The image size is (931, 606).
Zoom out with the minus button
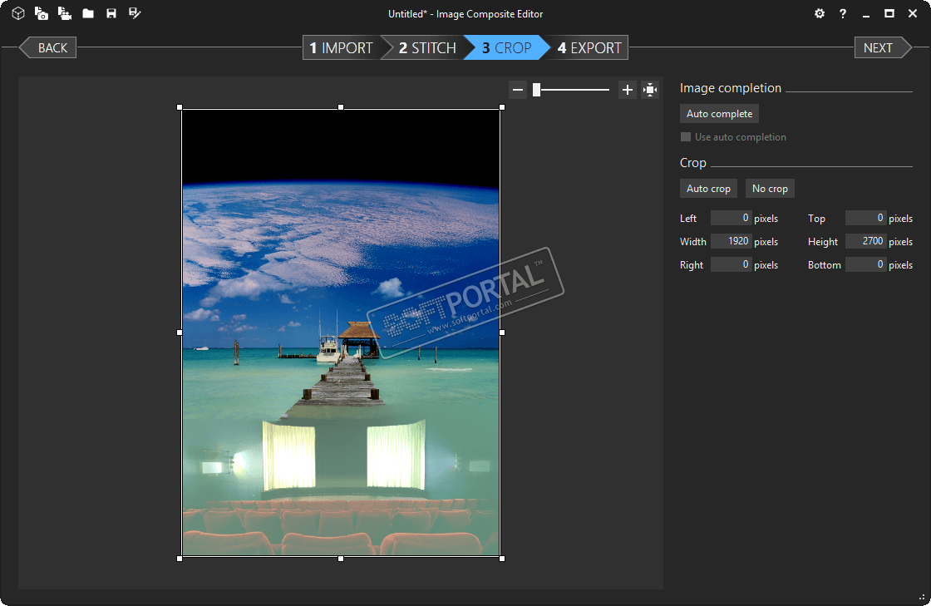pyautogui.click(x=518, y=90)
